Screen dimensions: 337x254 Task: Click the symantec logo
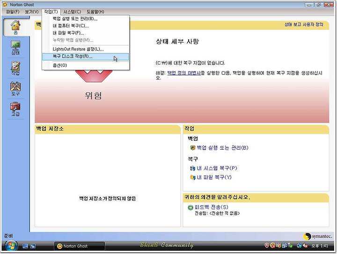click(317, 236)
